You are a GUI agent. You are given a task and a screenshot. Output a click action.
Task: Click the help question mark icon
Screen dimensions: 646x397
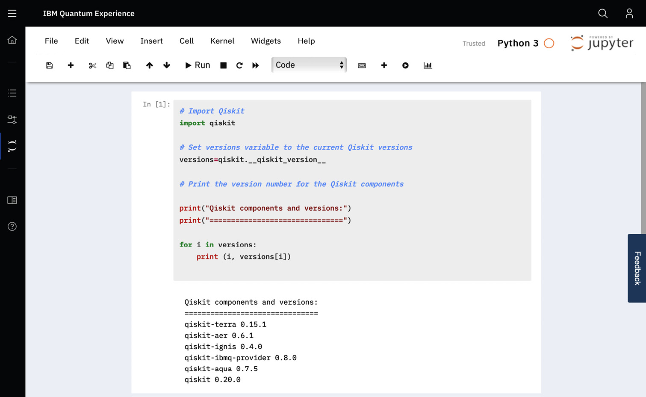pos(12,226)
